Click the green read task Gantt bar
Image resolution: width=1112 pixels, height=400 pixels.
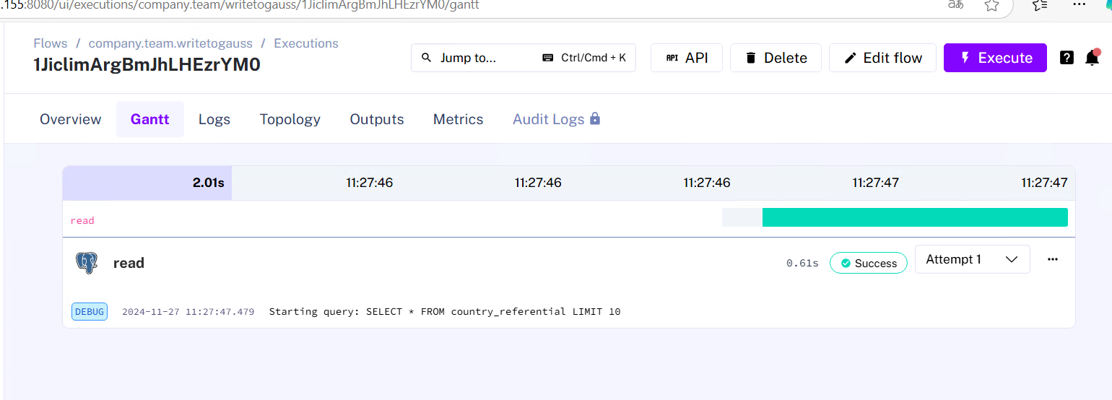pos(914,217)
